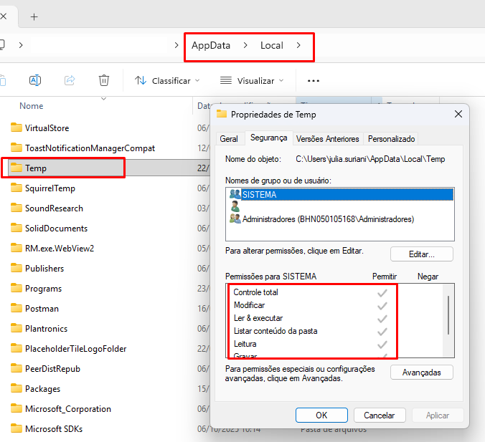This screenshot has width=485, height=442.
Task: Click the Plantronics folder icon
Action: [x=16, y=328]
